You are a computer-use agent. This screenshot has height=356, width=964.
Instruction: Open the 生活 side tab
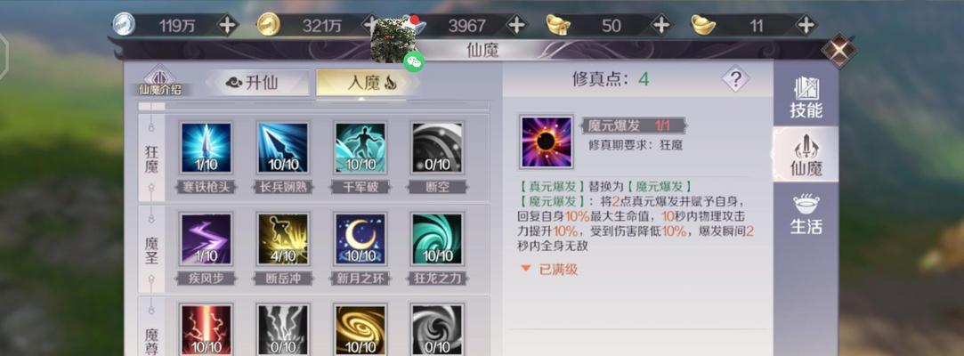click(806, 214)
